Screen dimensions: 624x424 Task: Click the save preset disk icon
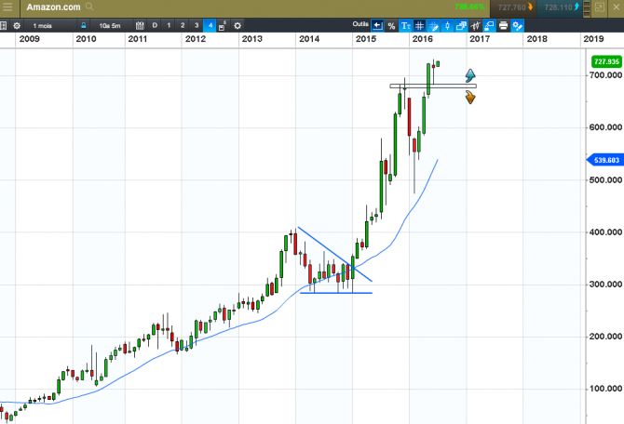(223, 26)
